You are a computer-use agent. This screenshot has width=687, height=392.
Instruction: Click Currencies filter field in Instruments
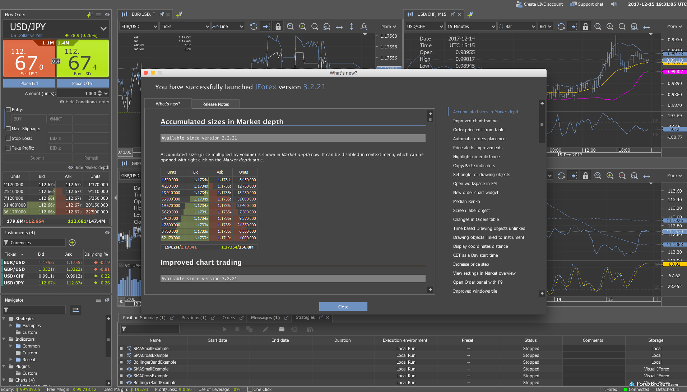pyautogui.click(x=34, y=243)
